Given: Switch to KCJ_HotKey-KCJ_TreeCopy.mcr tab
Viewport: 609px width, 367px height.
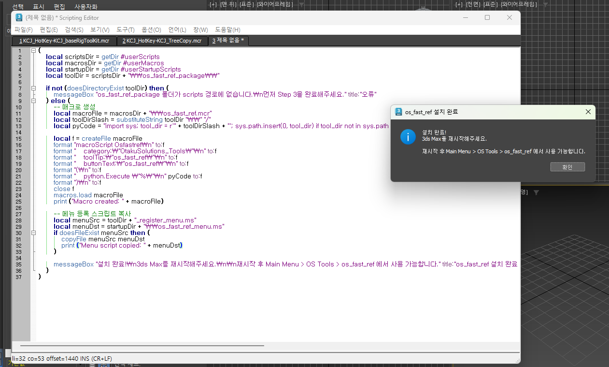Looking at the screenshot, I should [x=162, y=41].
